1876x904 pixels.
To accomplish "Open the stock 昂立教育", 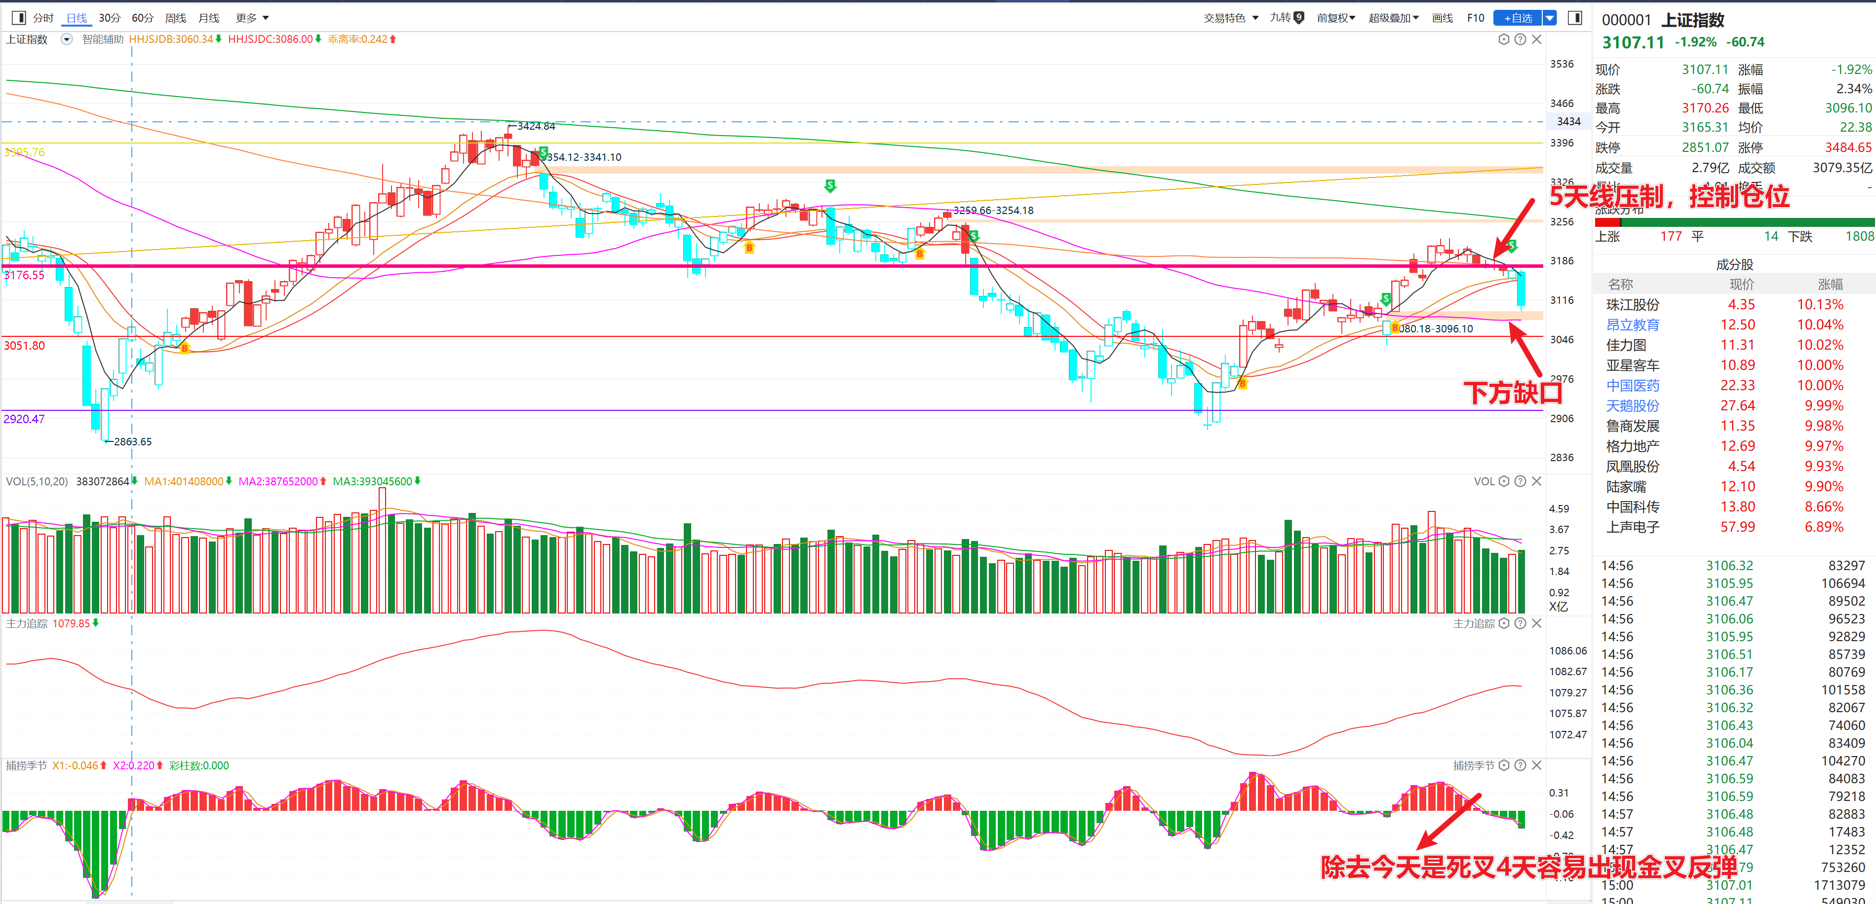I will coord(1633,325).
